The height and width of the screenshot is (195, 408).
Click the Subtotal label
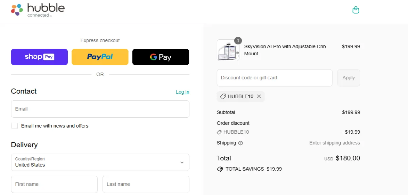click(x=226, y=112)
